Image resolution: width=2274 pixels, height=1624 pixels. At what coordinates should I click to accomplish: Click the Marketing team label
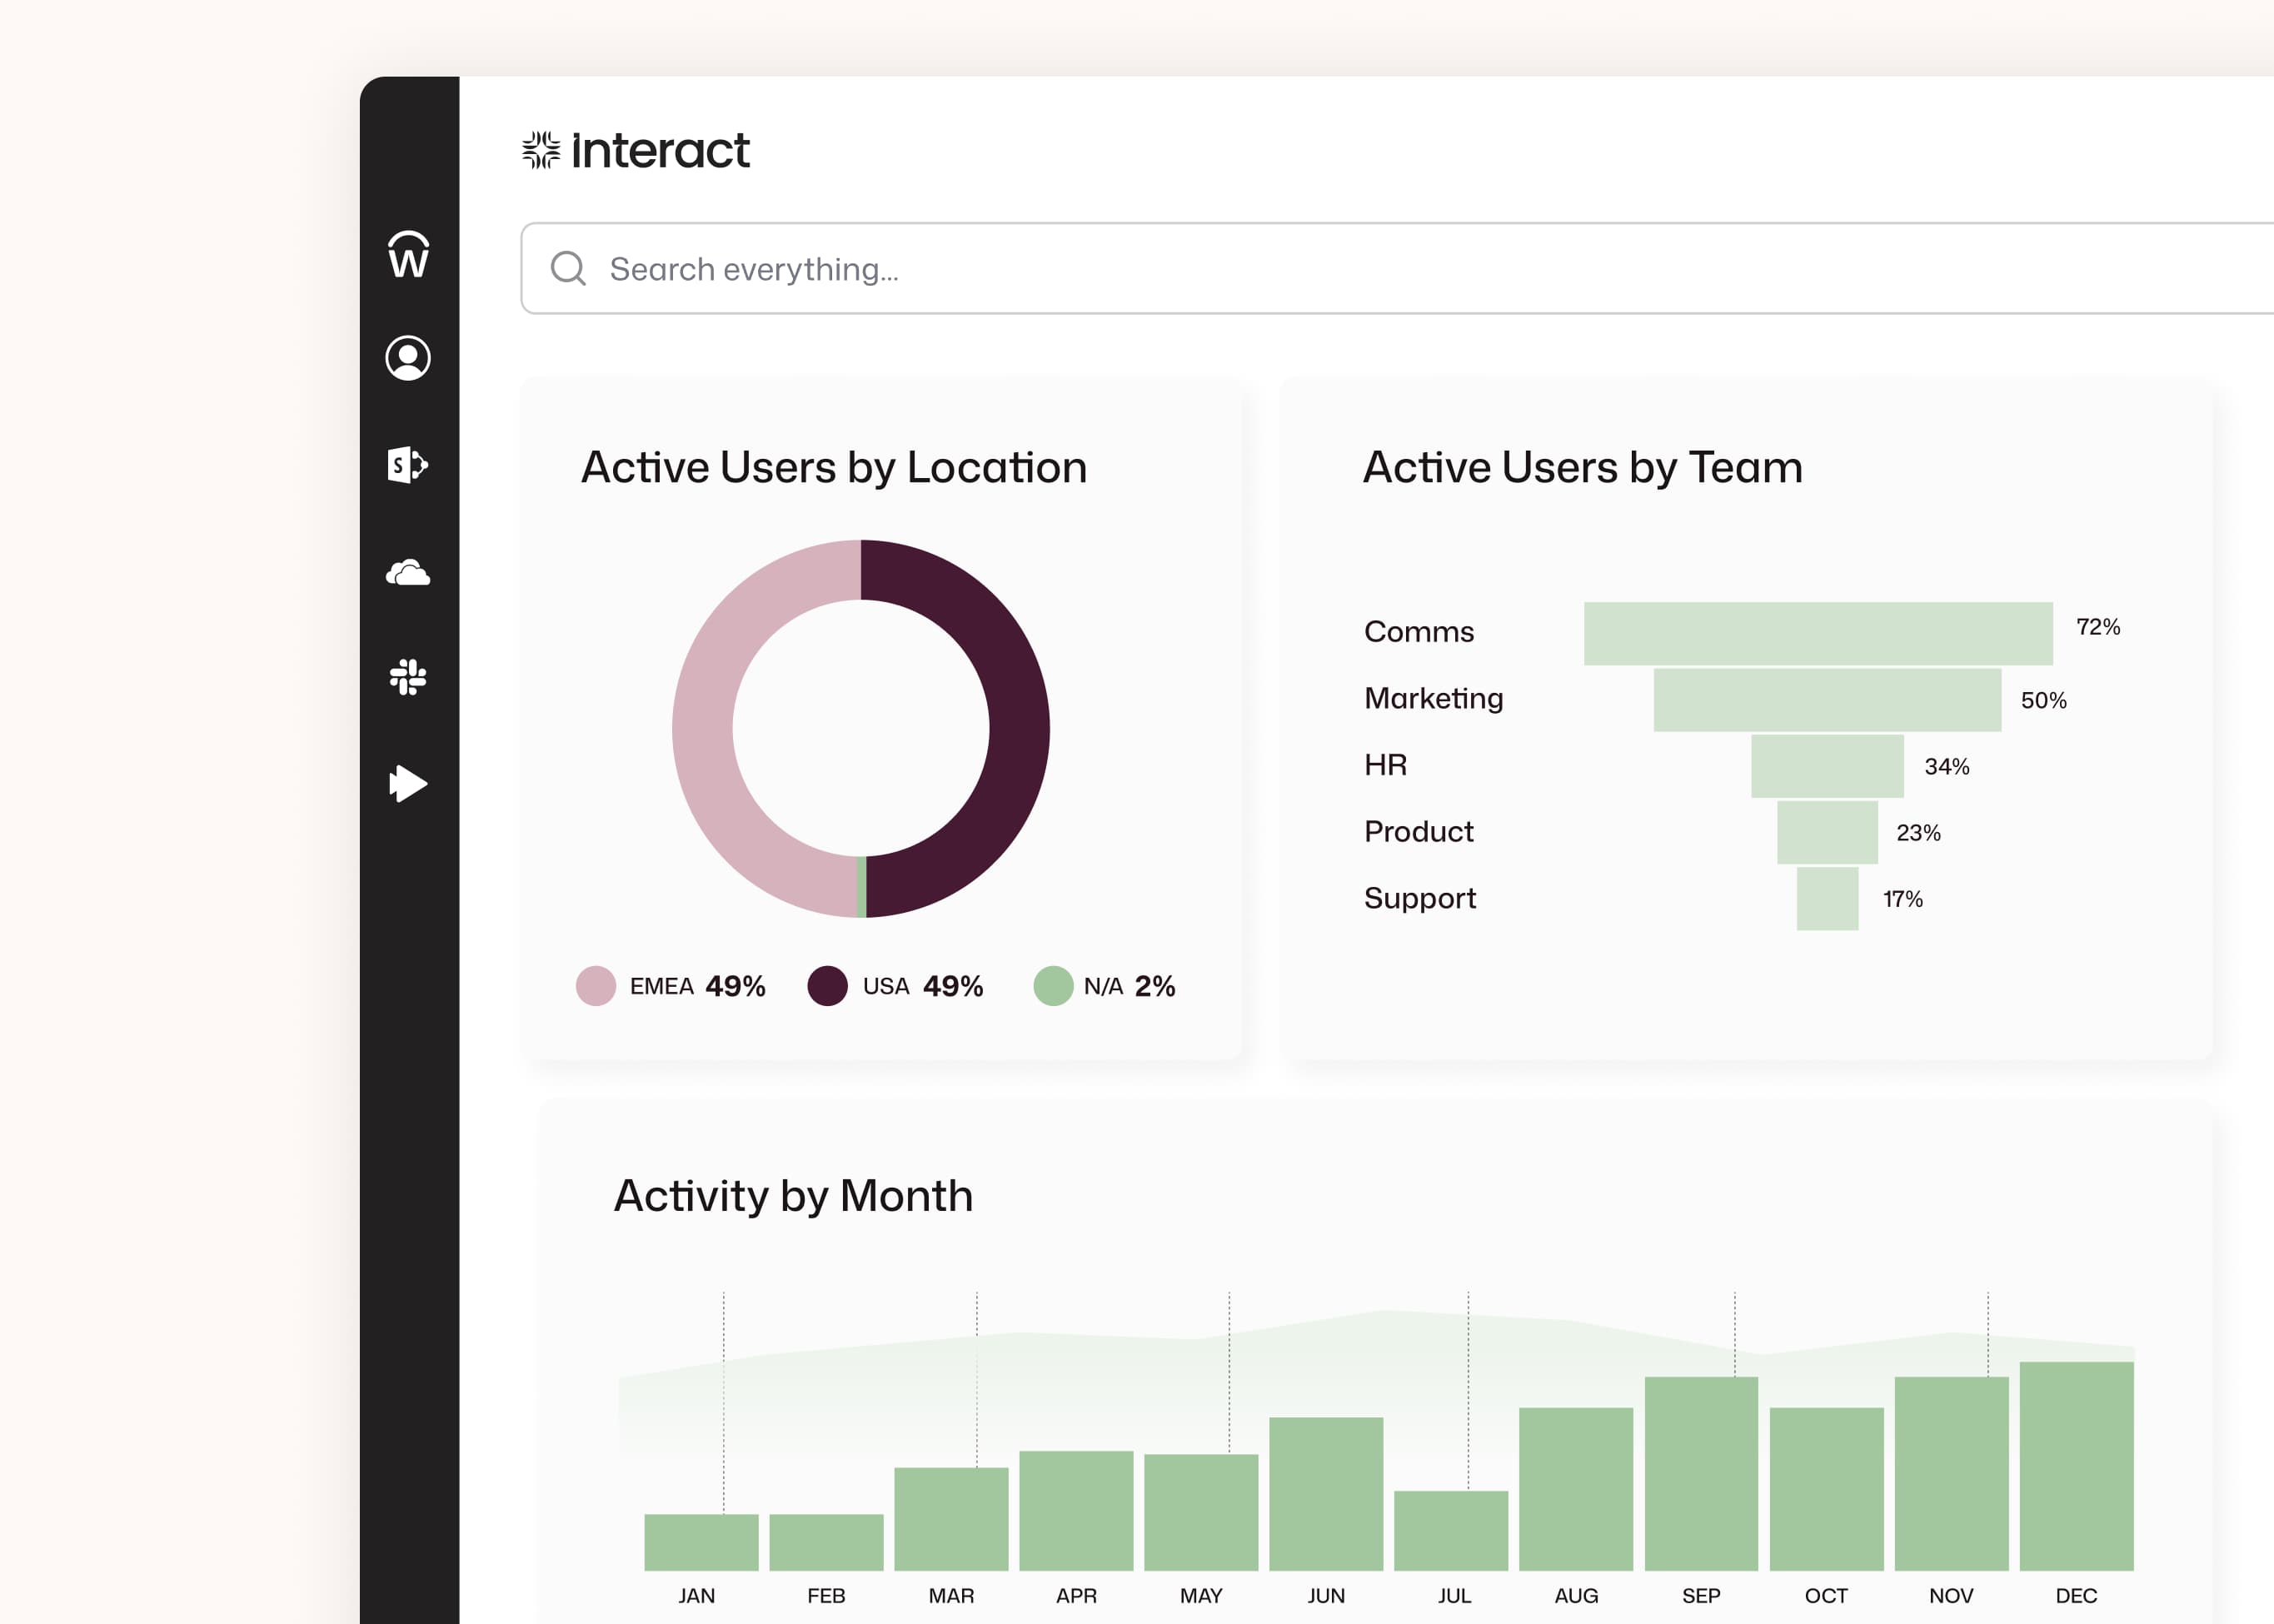(1434, 699)
